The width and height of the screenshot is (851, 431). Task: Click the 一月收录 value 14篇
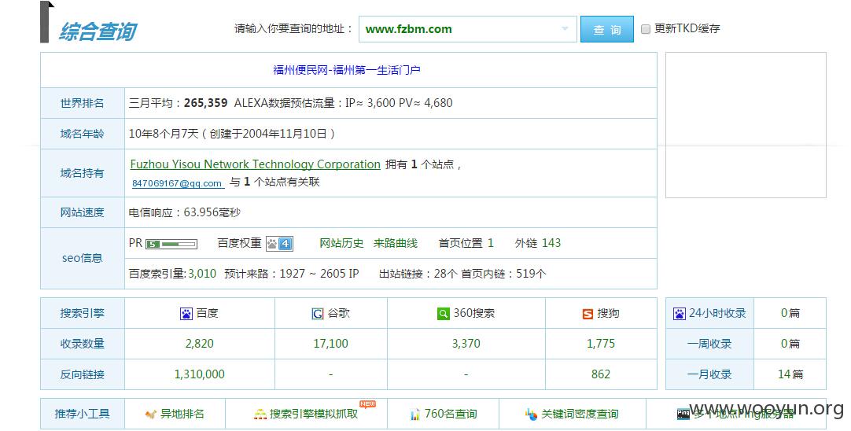pyautogui.click(x=790, y=374)
